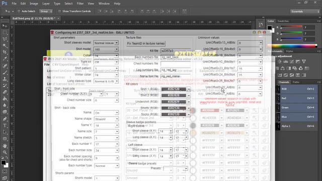Enable Show Transform Controls checkbox
The height and width of the screenshot is (181, 322).
(59, 11)
